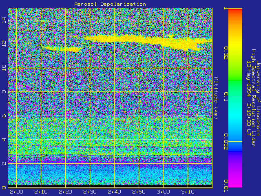Click the colorbar label 1
The width and height of the screenshot is (261, 196).
pyautogui.click(x=226, y=8)
